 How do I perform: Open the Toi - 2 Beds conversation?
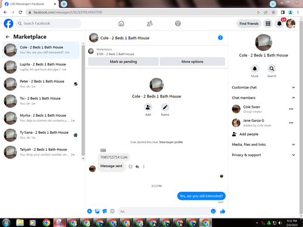click(x=41, y=101)
